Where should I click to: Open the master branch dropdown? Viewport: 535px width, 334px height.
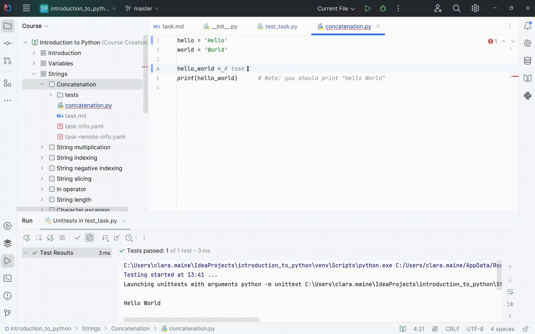(142, 8)
